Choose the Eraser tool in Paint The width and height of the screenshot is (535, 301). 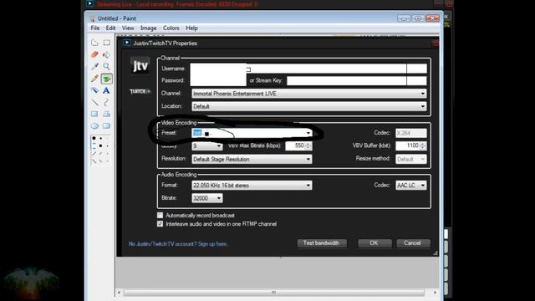pos(94,54)
